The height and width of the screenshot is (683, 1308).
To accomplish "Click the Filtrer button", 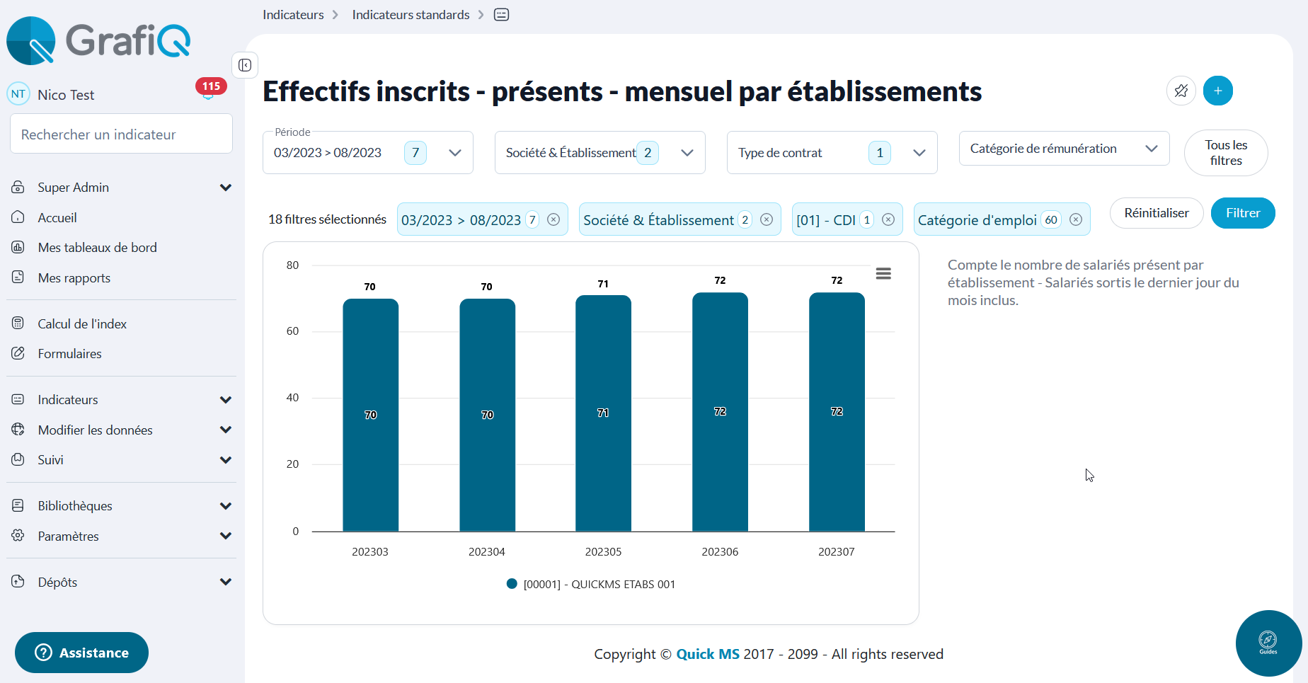I will pyautogui.click(x=1243, y=213).
